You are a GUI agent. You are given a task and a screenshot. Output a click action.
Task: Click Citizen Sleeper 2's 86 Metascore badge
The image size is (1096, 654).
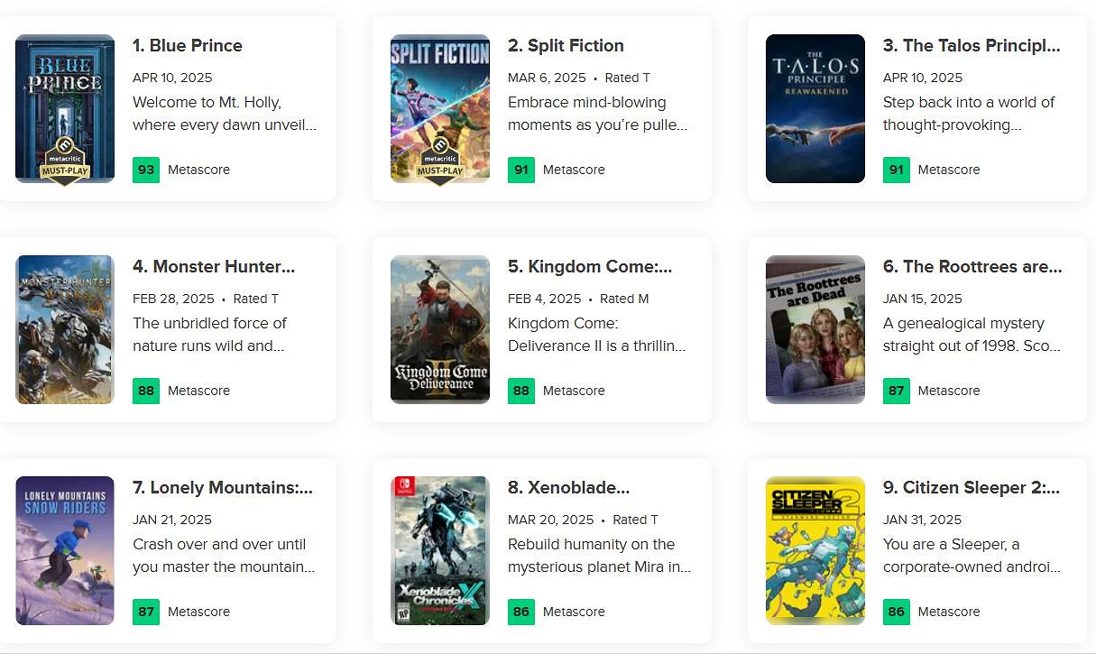(x=897, y=612)
